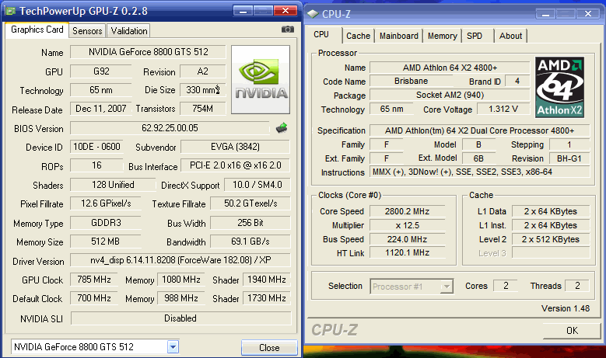
Task: Switch to the Cache tab in CPU-Z
Action: click(x=359, y=36)
